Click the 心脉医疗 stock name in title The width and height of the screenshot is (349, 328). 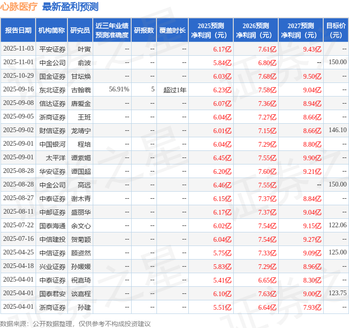coord(19,7)
